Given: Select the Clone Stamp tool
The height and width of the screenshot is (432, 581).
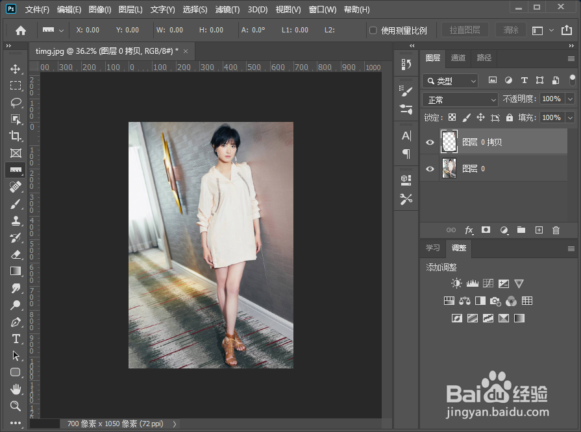Looking at the screenshot, I should (15, 221).
